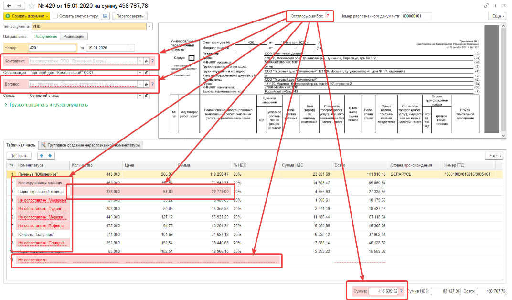Click unmatched item Не сопоставлен: Вафли
The width and height of the screenshot is (512, 300).
point(42,225)
